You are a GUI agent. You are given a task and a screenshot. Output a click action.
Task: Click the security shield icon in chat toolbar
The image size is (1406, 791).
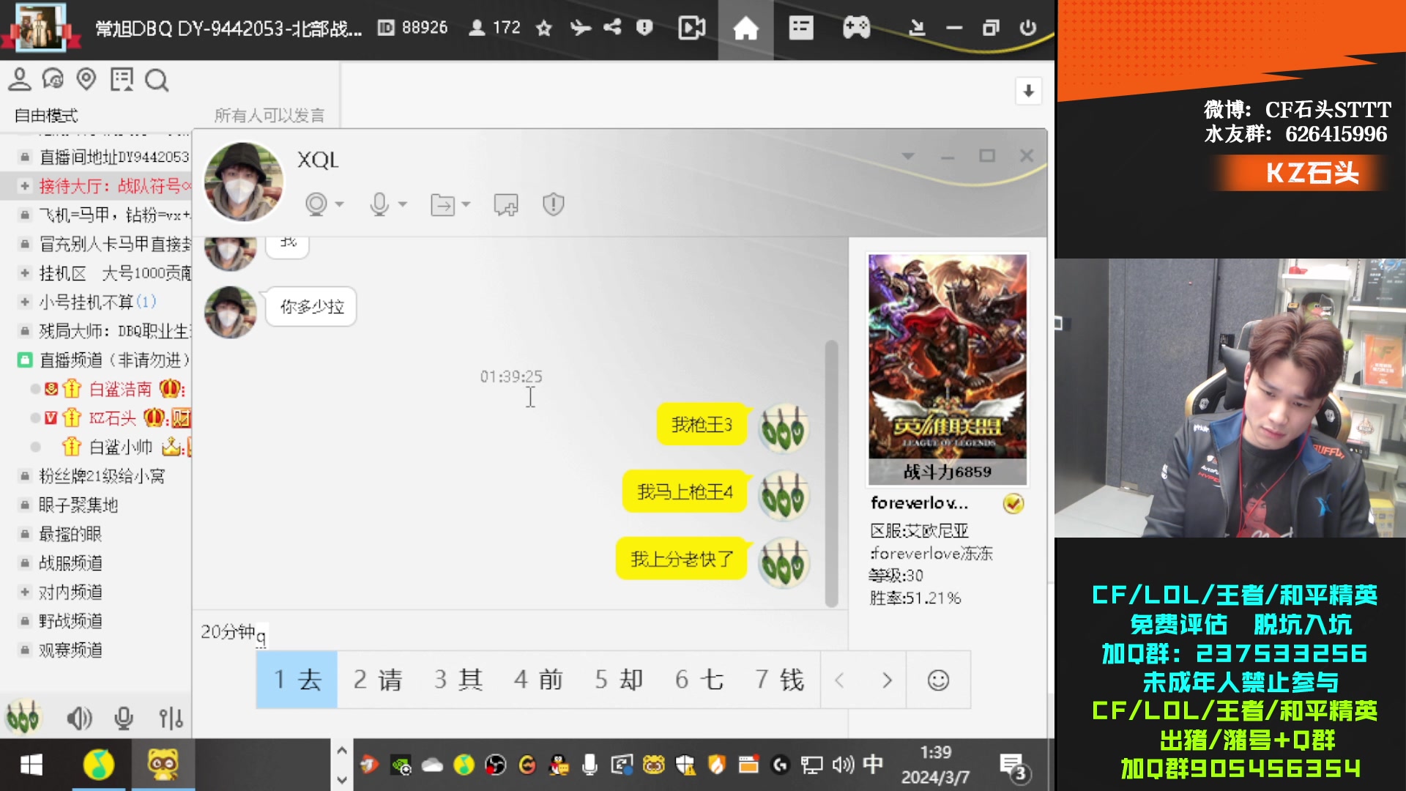click(x=553, y=204)
